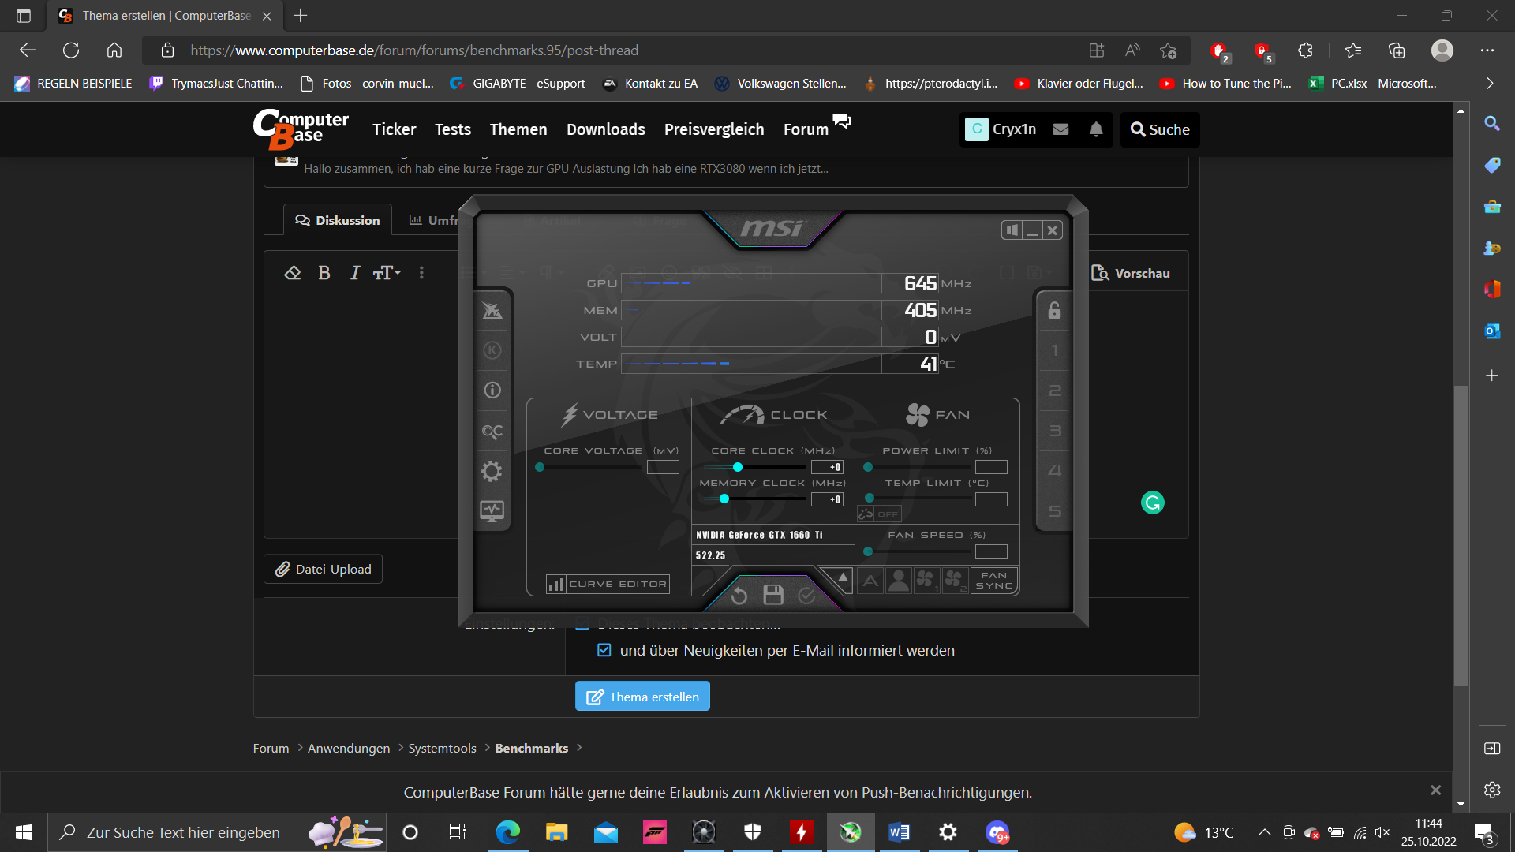Toggle Fan Sync button
1515x852 pixels.
(993, 581)
